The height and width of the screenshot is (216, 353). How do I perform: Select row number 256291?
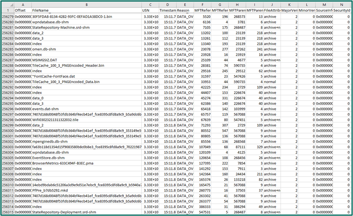click(8, 82)
